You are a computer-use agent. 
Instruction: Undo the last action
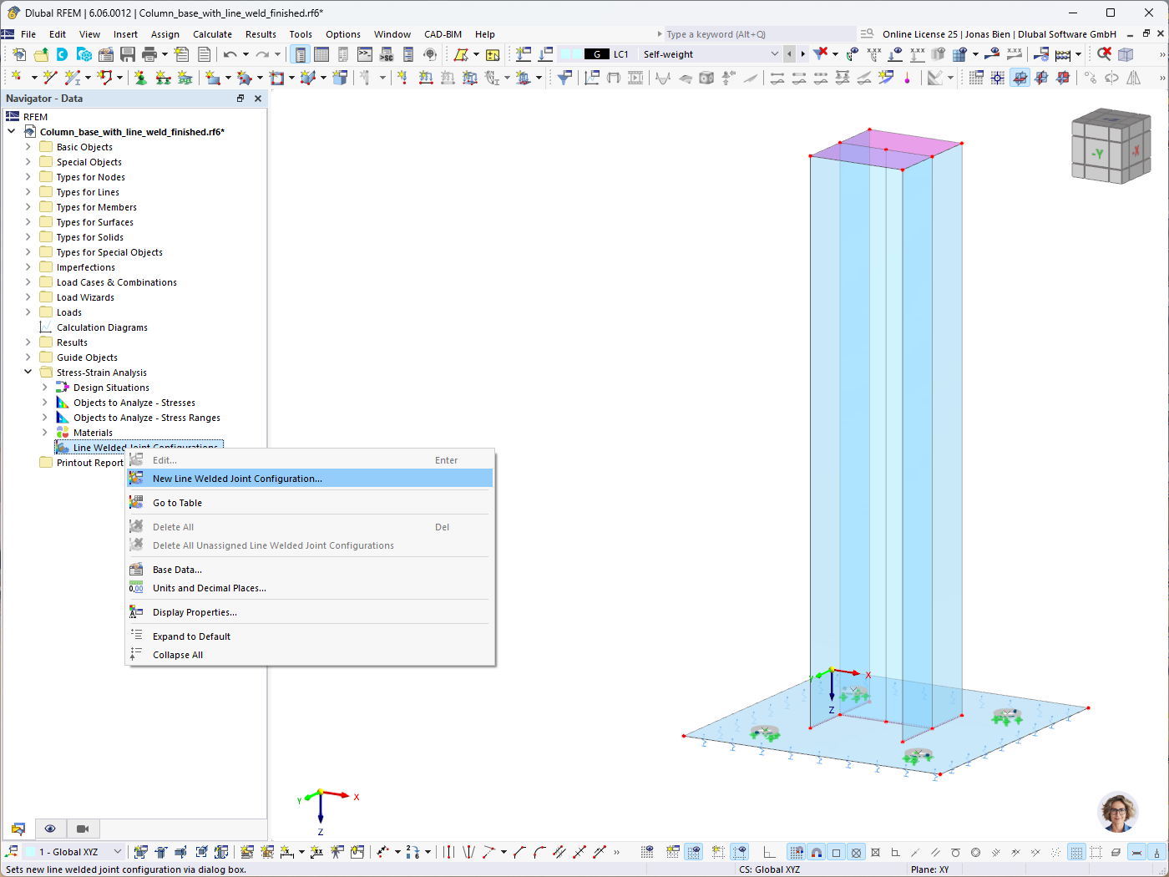[230, 54]
